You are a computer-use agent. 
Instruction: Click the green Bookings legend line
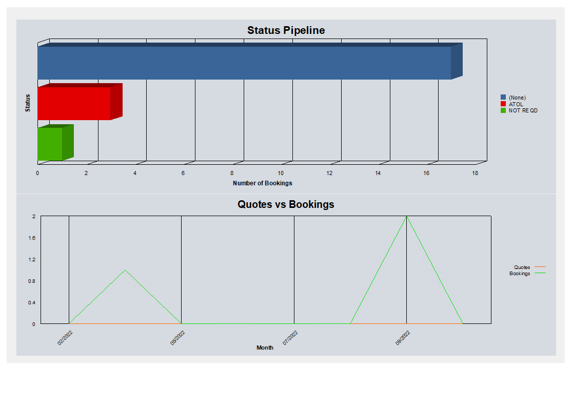540,273
